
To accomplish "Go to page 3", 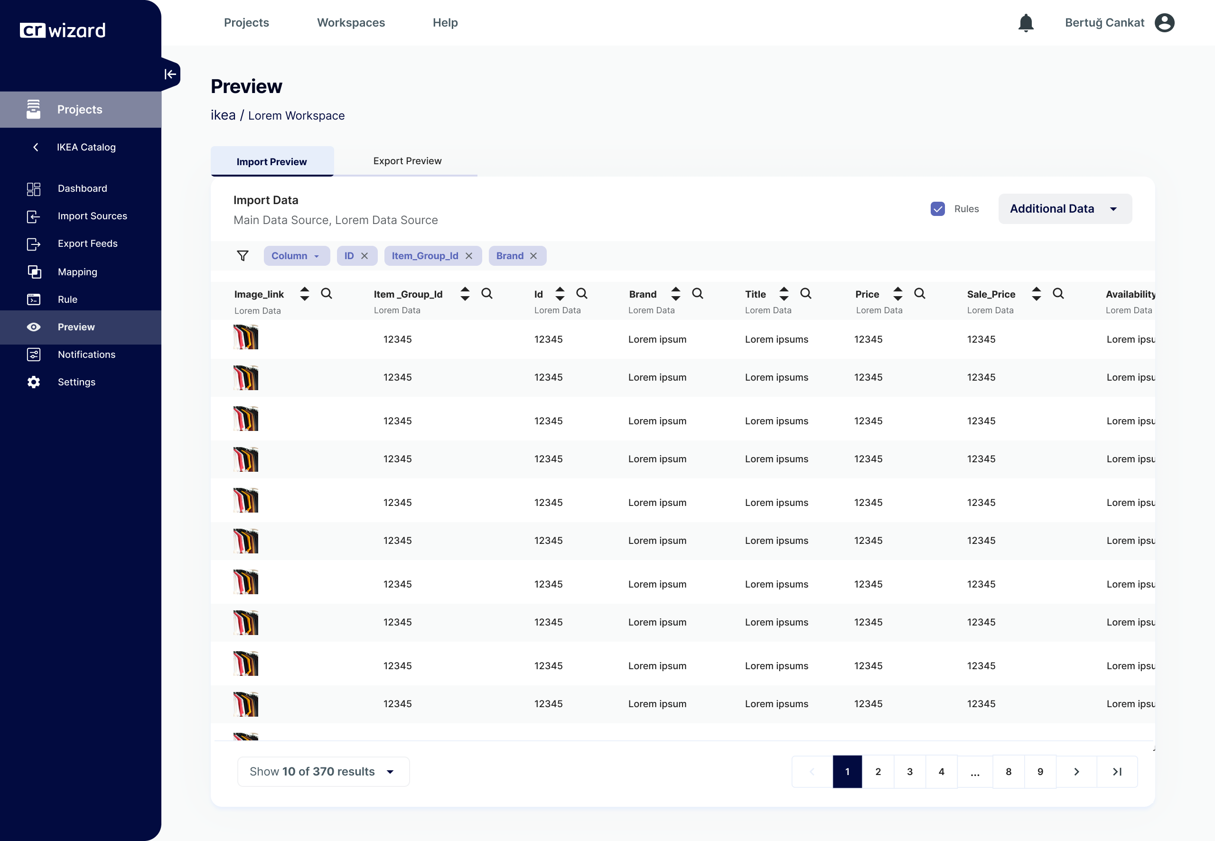I will 909,771.
